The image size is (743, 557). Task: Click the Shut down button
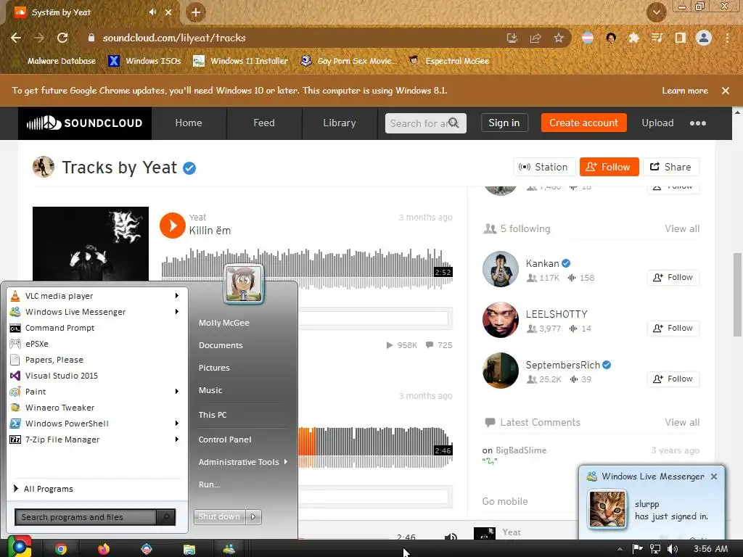219,516
